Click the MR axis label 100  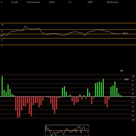133,76
